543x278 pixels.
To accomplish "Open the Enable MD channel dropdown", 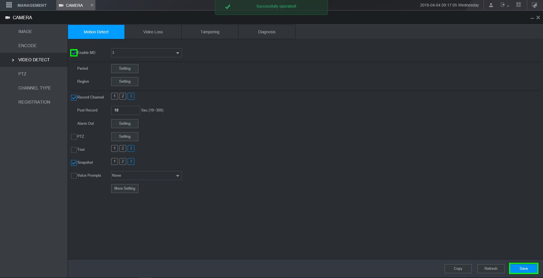I will (x=146, y=53).
